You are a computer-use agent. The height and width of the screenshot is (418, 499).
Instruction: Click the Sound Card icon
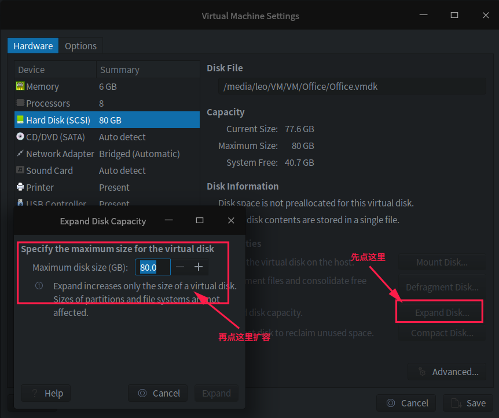[20, 170]
